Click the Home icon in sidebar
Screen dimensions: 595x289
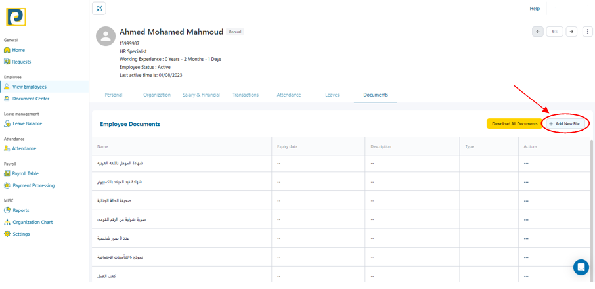(7, 50)
